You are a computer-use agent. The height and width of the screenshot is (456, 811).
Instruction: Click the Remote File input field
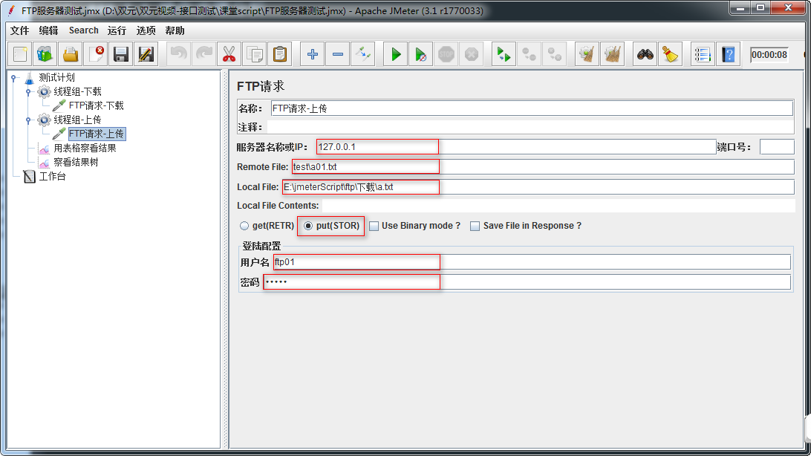coord(543,167)
